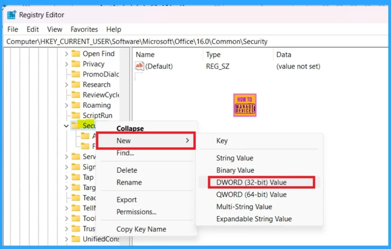The width and height of the screenshot is (391, 249).
Task: Click the REG_SZ type cell
Action: pyautogui.click(x=218, y=66)
